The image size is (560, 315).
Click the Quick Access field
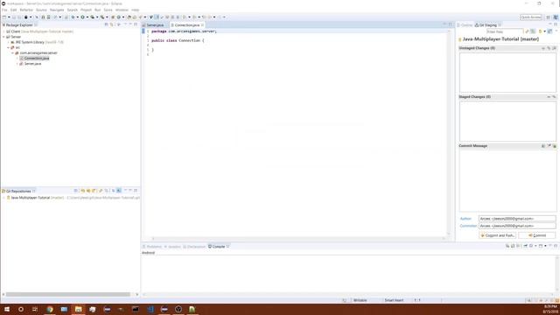click(x=531, y=17)
